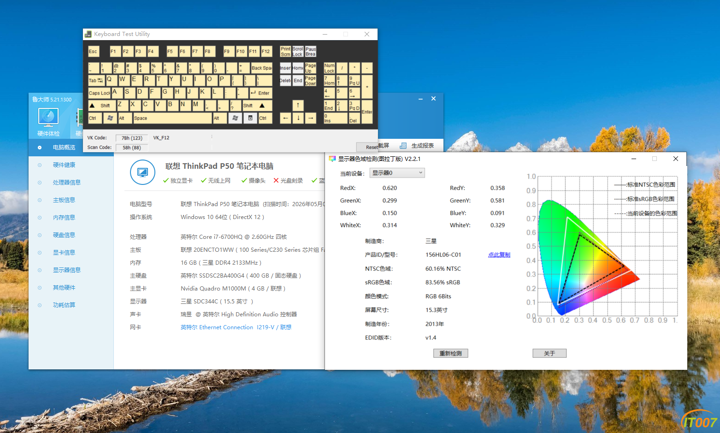Click the 83.56% sRGB value
This screenshot has height=433, width=720.
point(443,283)
